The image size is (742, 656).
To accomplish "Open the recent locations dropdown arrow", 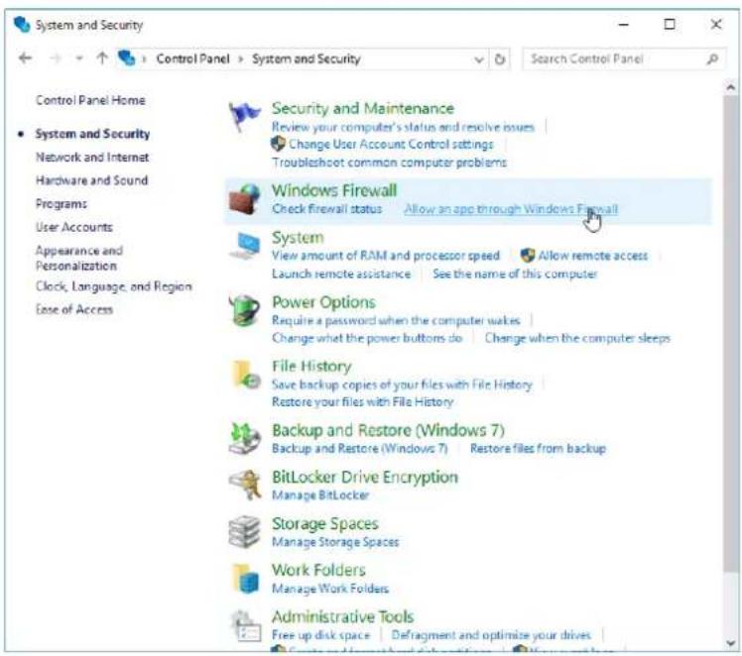I will click(79, 58).
